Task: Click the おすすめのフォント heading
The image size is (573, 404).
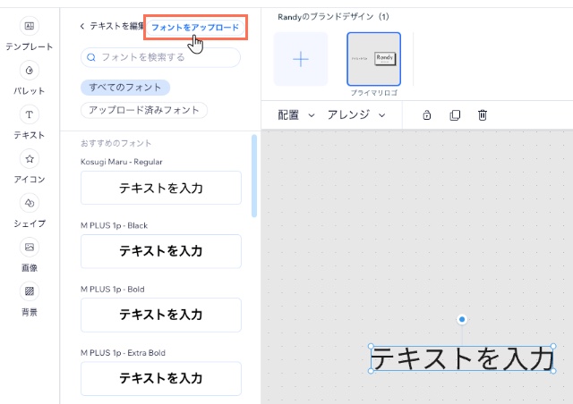Action: click(115, 143)
